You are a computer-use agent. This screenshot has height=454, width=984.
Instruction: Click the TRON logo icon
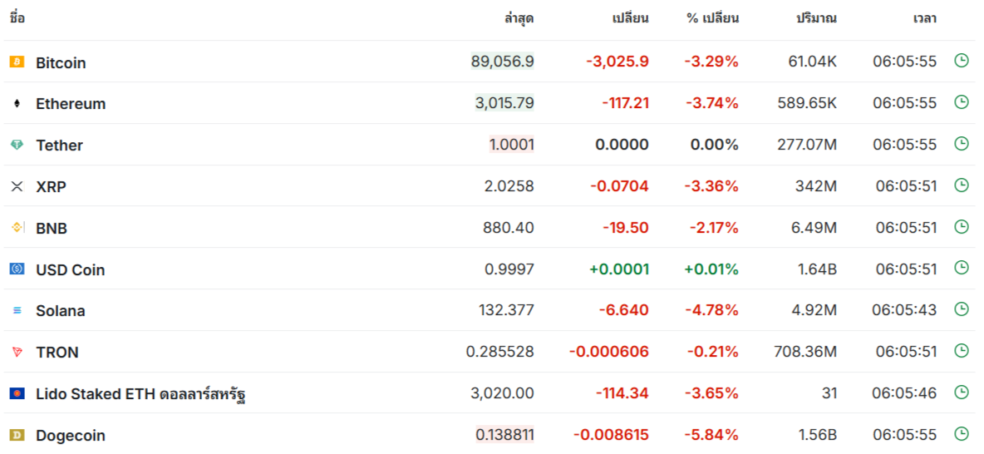coord(17,353)
